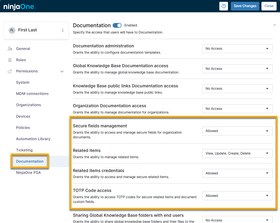280x223 pixels.
Task: Click the NinjaOne logo
Action: click(x=19, y=7)
